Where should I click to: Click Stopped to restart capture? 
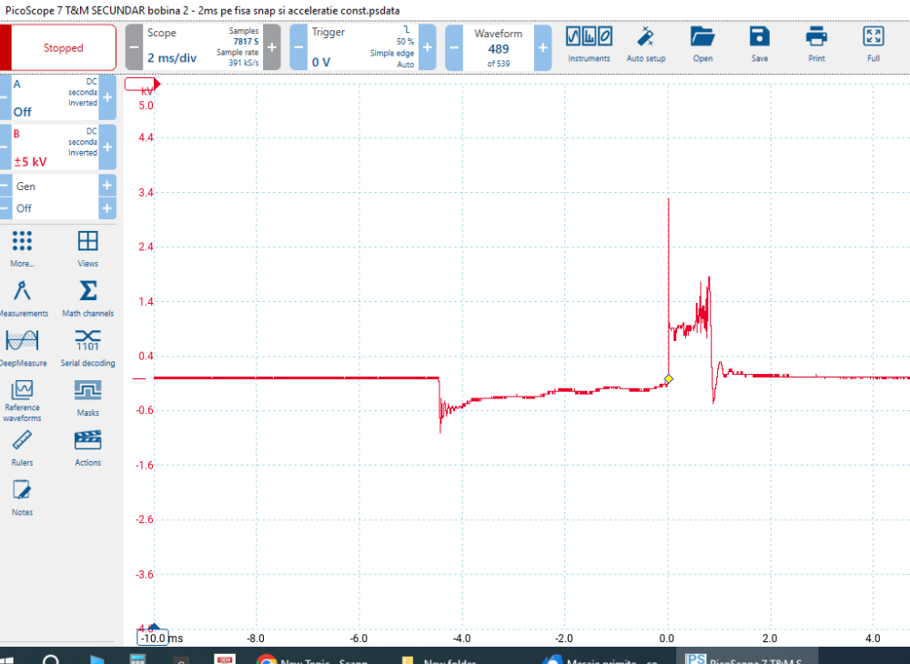pos(61,45)
